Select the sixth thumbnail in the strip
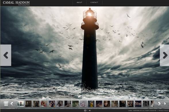Image resolution: width=169 pixels, height=112 pixels. point(60,104)
